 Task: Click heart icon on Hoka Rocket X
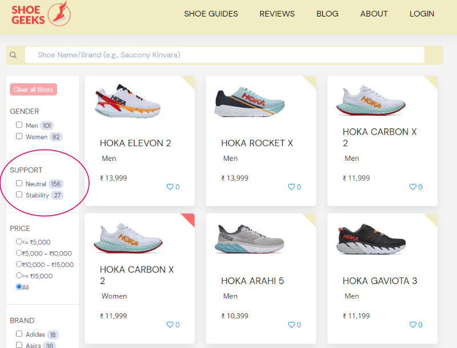291,187
